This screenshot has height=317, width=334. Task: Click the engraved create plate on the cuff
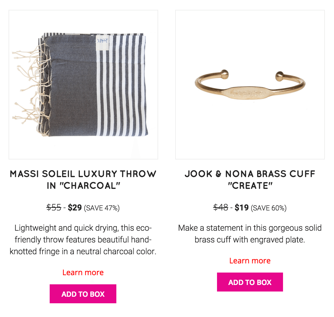pos(247,93)
